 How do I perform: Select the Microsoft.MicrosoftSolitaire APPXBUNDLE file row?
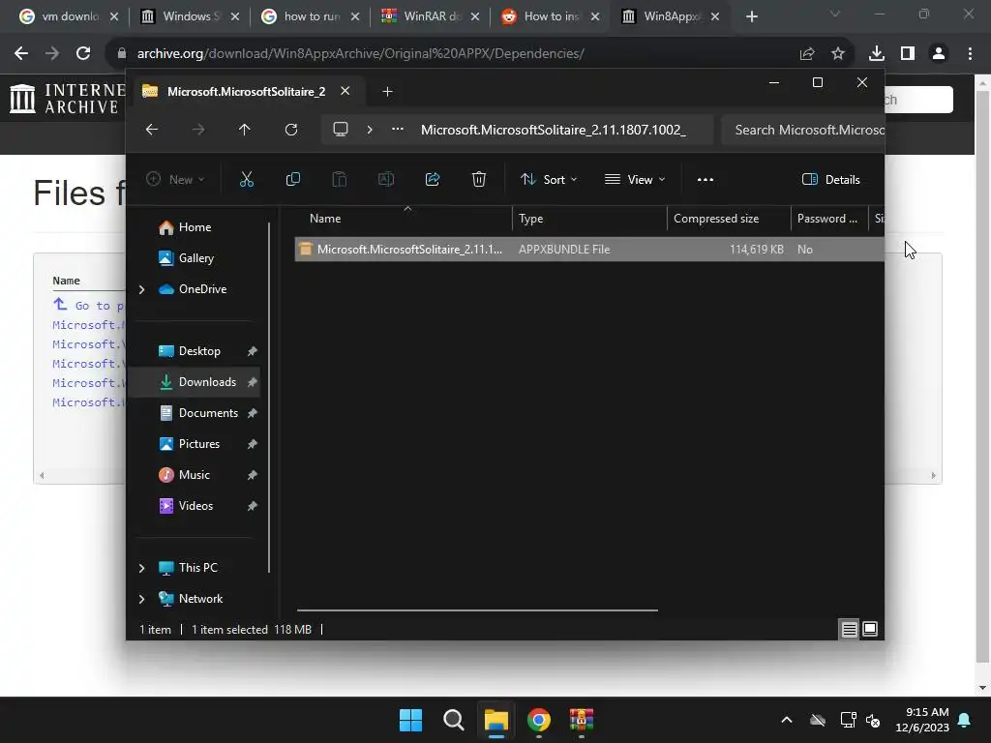pyautogui.click(x=589, y=250)
